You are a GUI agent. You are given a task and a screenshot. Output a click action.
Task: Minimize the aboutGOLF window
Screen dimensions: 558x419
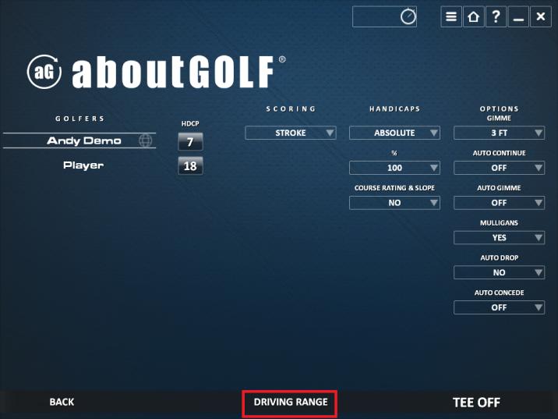(x=518, y=16)
